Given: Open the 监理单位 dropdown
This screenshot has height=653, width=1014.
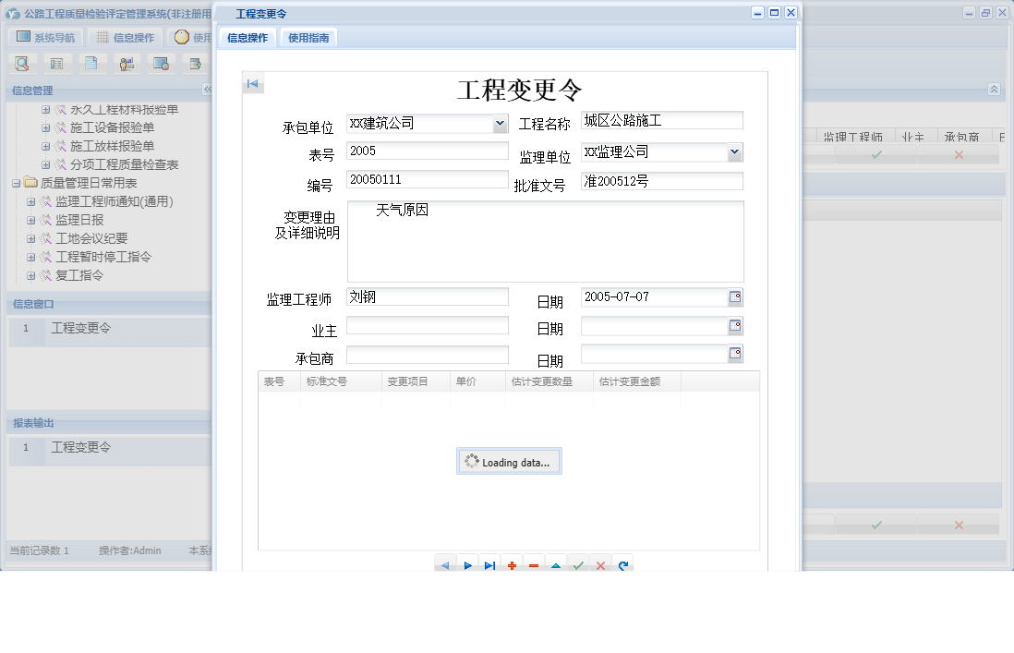Looking at the screenshot, I should point(736,151).
